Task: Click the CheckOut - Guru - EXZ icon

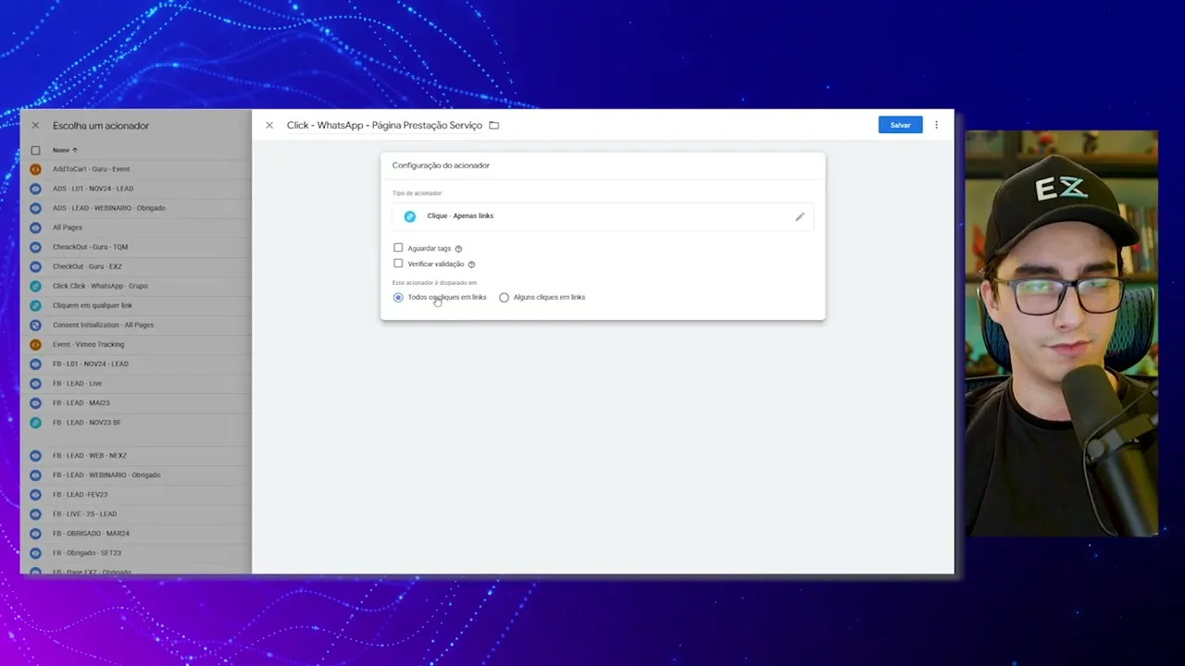Action: click(x=35, y=266)
